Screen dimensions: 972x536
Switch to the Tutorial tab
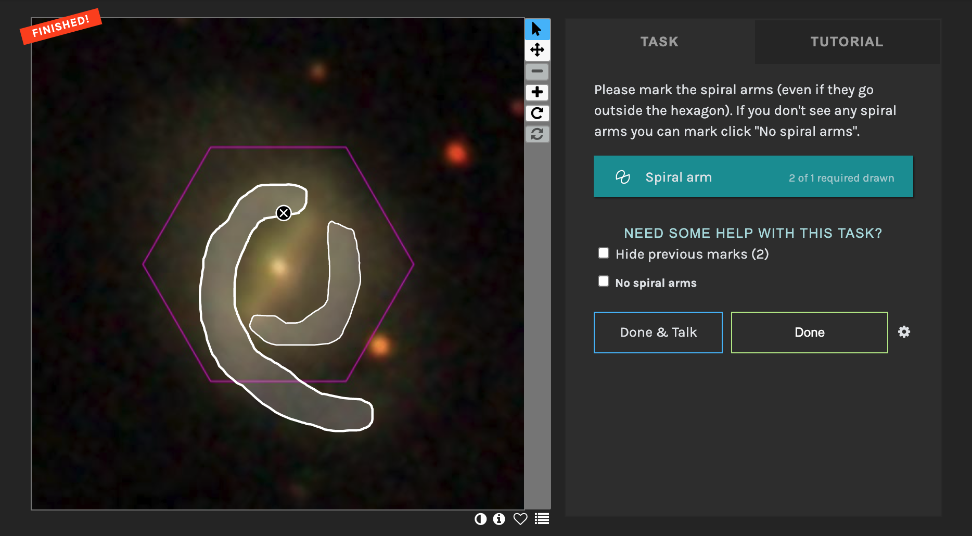click(x=847, y=42)
